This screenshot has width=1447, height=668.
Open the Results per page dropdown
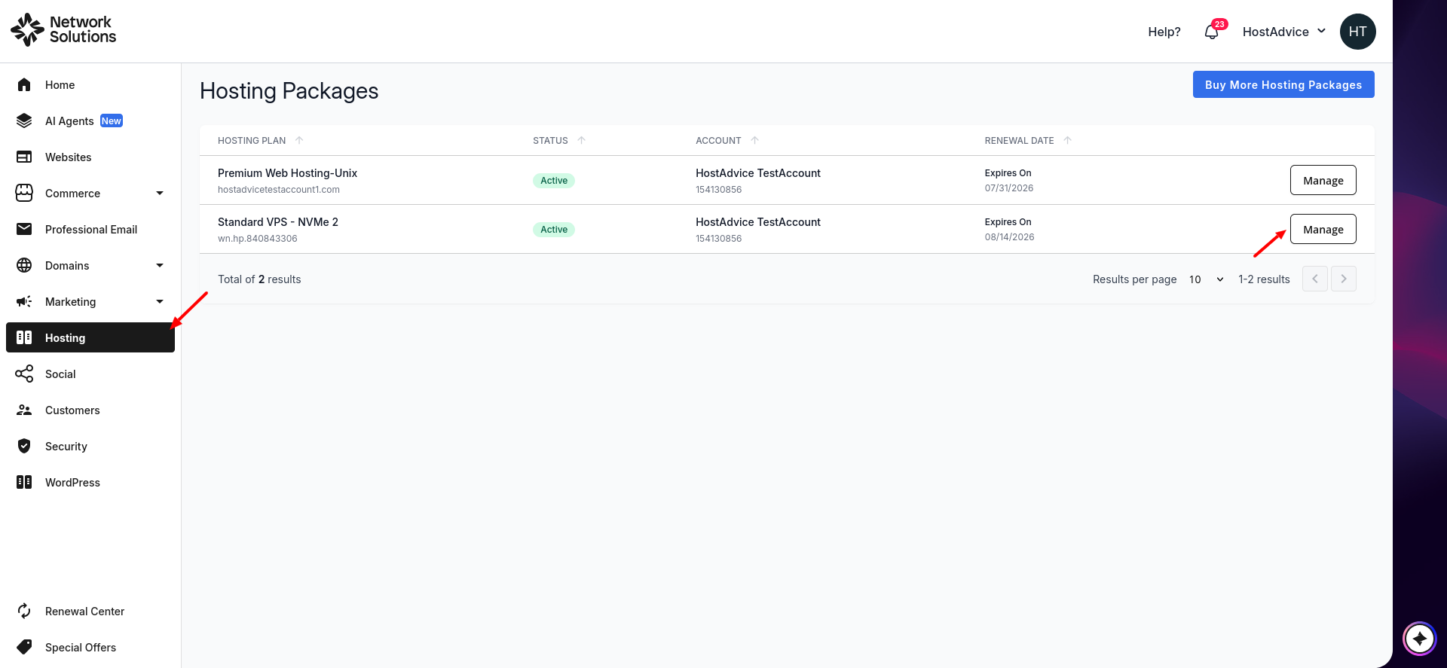[1206, 279]
